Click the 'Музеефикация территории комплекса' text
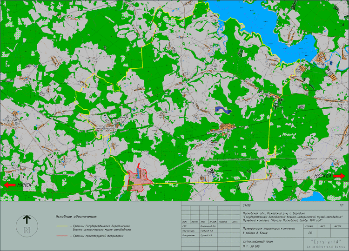This screenshot has width=349, height=251. coord(268,229)
